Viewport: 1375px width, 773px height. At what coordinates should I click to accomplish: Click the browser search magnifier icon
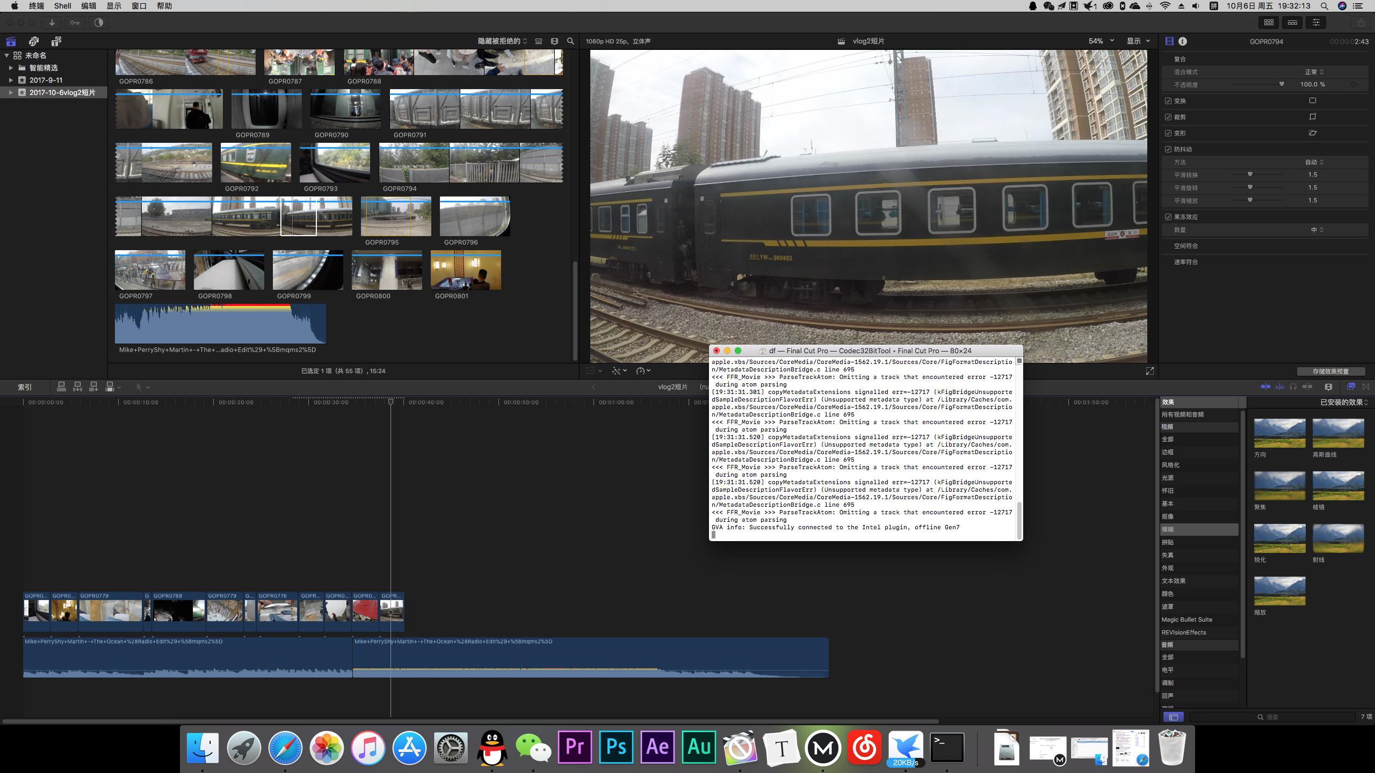click(570, 41)
